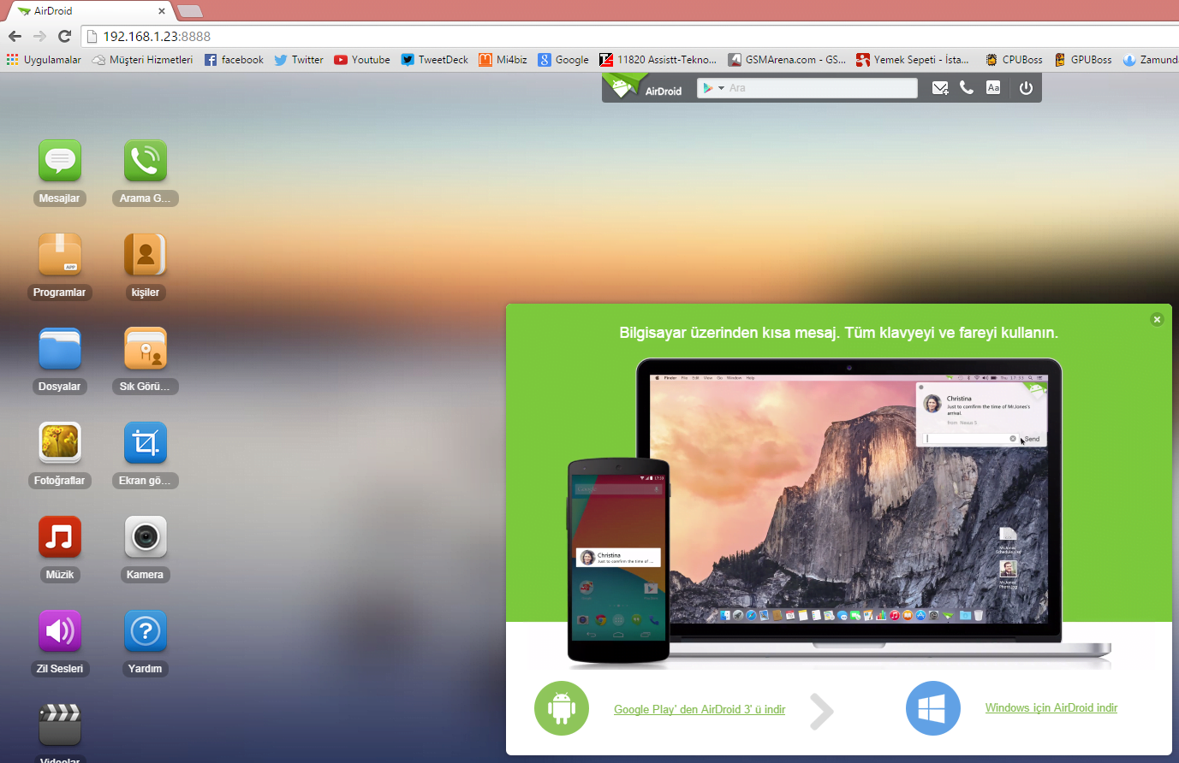Open the Müşteri Hizmetleri bookmark

coord(142,60)
